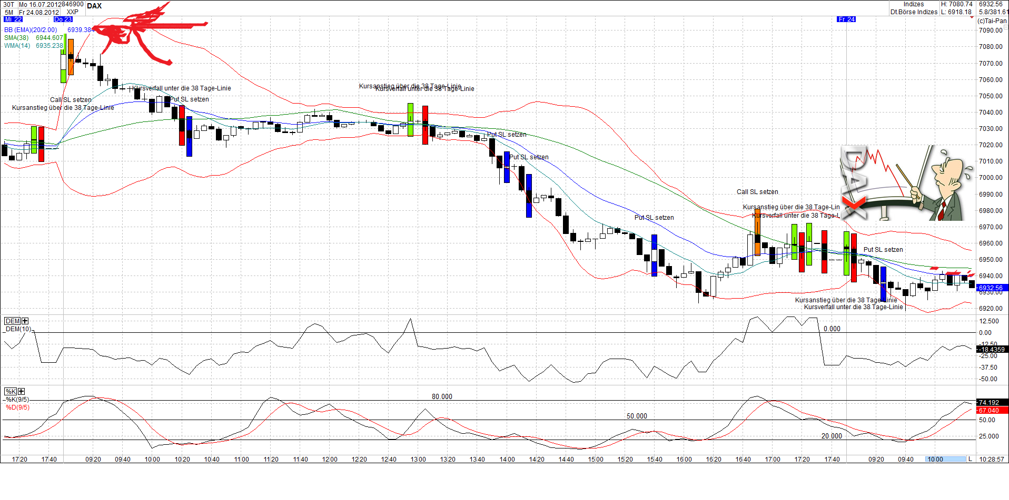Click the %K(9/5) legend label

pyautogui.click(x=17, y=400)
